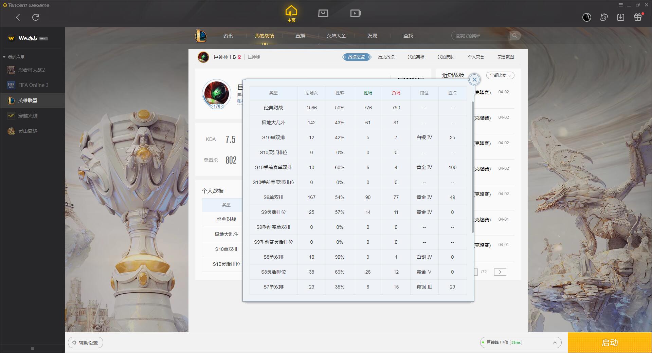Viewport: 652px width, 353px height.
Task: Click the round profile avatar icon at top right
Action: pyautogui.click(x=587, y=17)
